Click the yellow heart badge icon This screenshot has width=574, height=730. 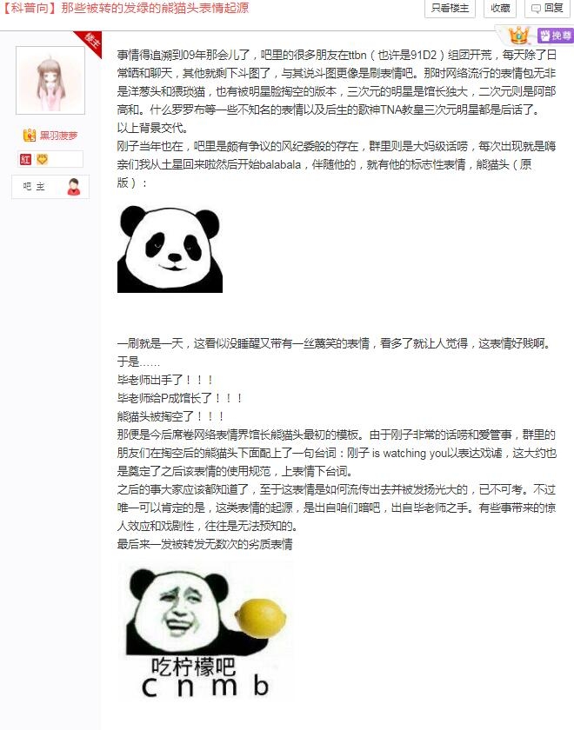pos(42,160)
